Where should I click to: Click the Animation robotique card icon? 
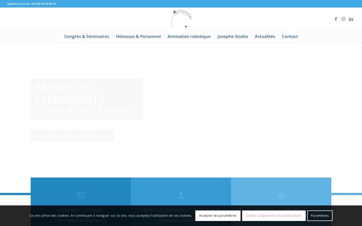(281, 195)
